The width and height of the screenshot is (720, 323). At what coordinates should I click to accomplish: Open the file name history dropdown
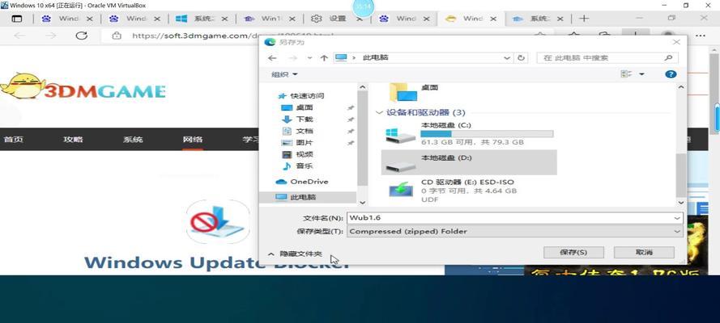pos(677,218)
